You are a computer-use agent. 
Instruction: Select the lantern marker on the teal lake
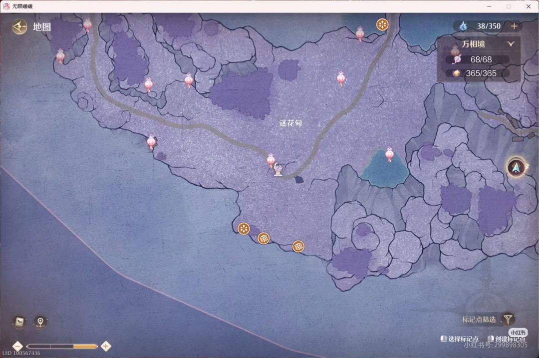[389, 155]
